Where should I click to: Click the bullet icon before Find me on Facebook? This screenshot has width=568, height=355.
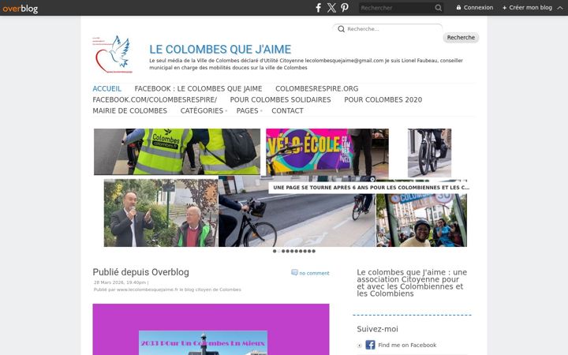tap(360, 346)
